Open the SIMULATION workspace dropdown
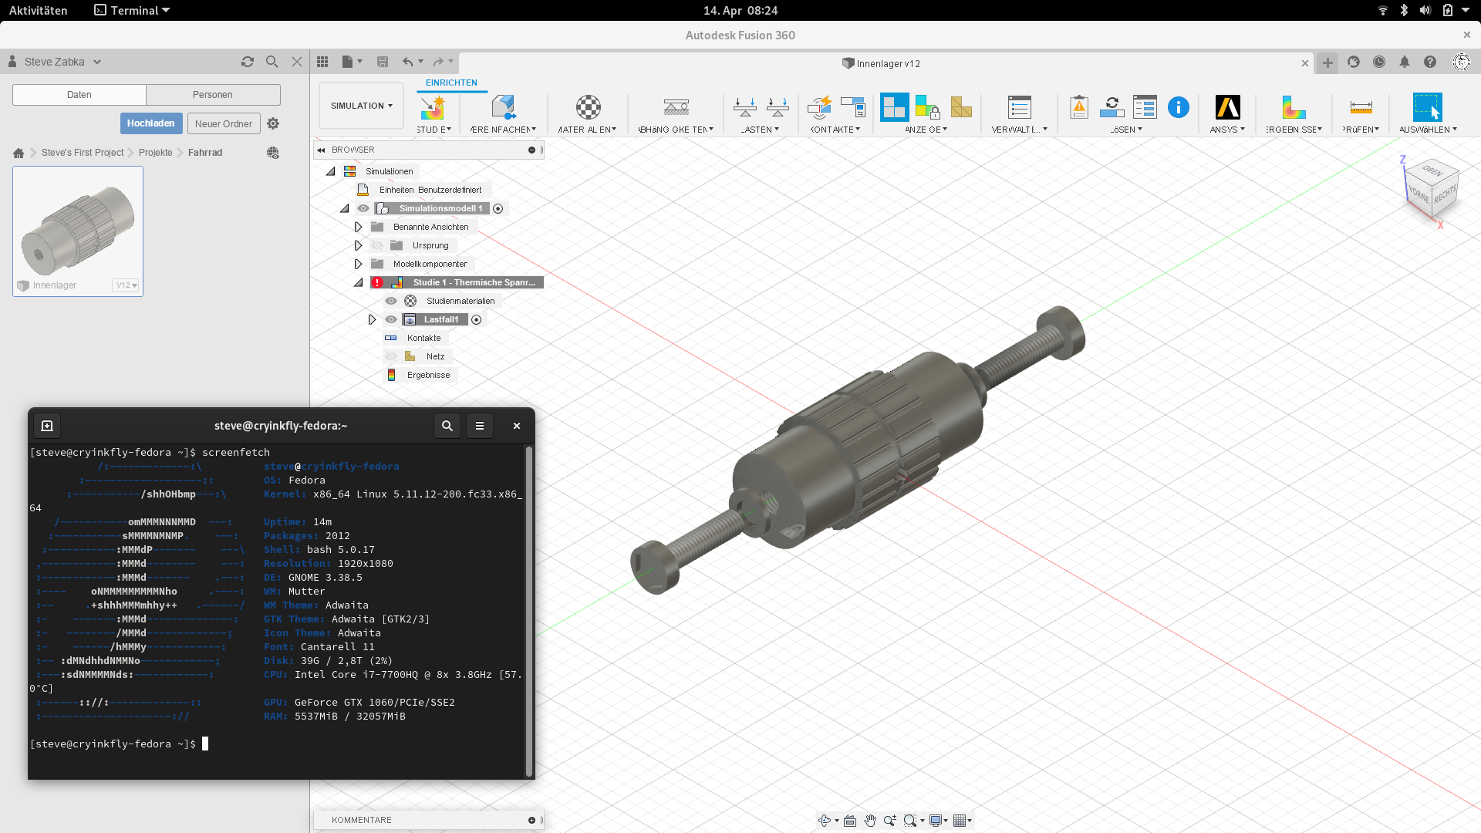The height and width of the screenshot is (833, 1481). click(361, 106)
